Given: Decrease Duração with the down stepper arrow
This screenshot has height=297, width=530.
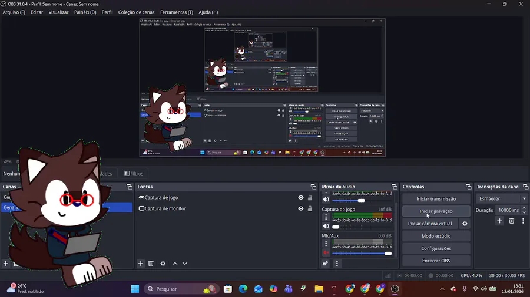Looking at the screenshot, I should coord(524,212).
